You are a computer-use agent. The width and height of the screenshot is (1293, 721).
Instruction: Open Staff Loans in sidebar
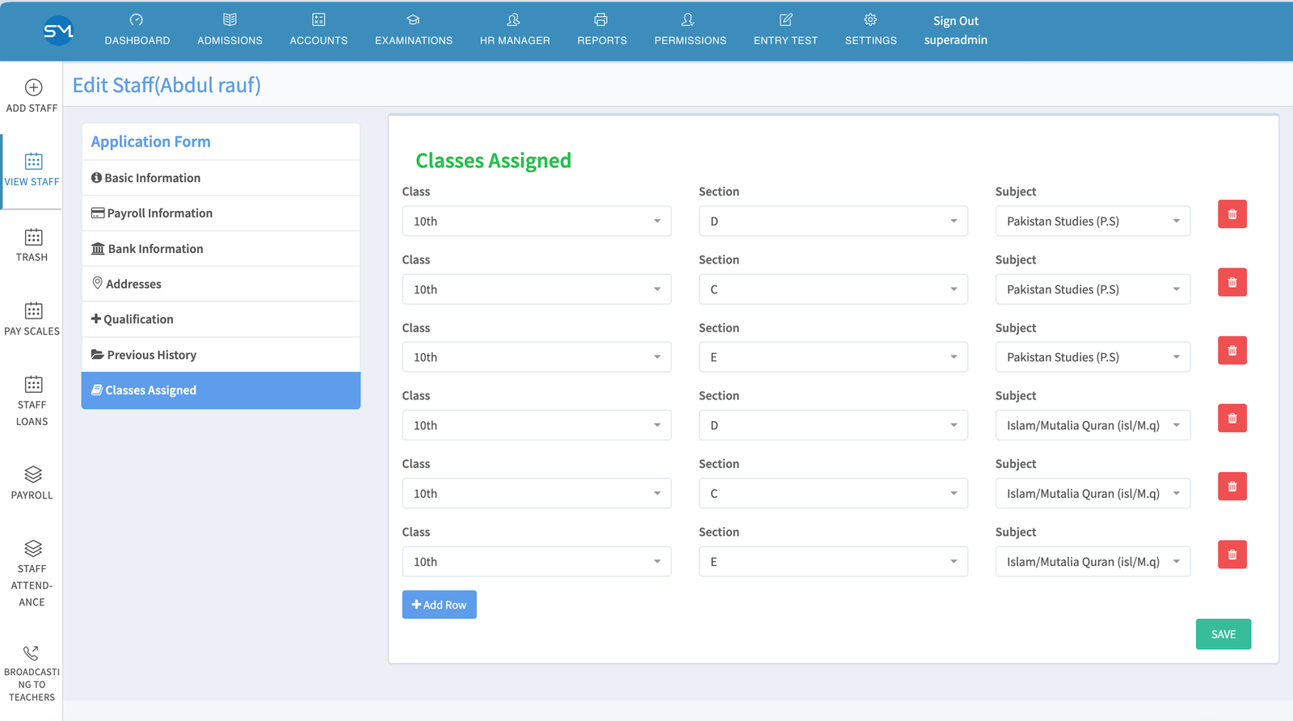pyautogui.click(x=32, y=402)
